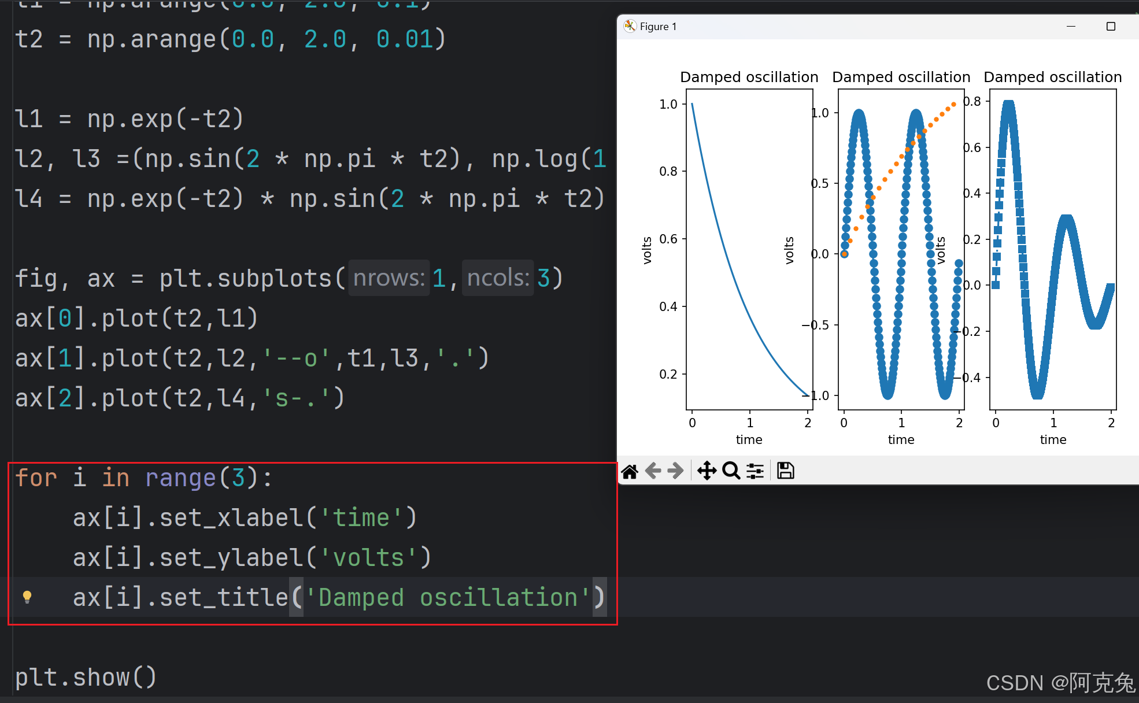Click inside the exponential decay subplot
The height and width of the screenshot is (703, 1139).
click(x=749, y=249)
